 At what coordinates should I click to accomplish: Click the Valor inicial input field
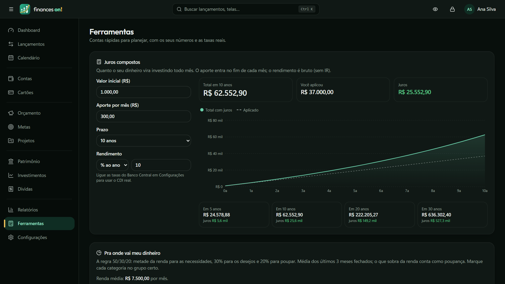pos(144,92)
